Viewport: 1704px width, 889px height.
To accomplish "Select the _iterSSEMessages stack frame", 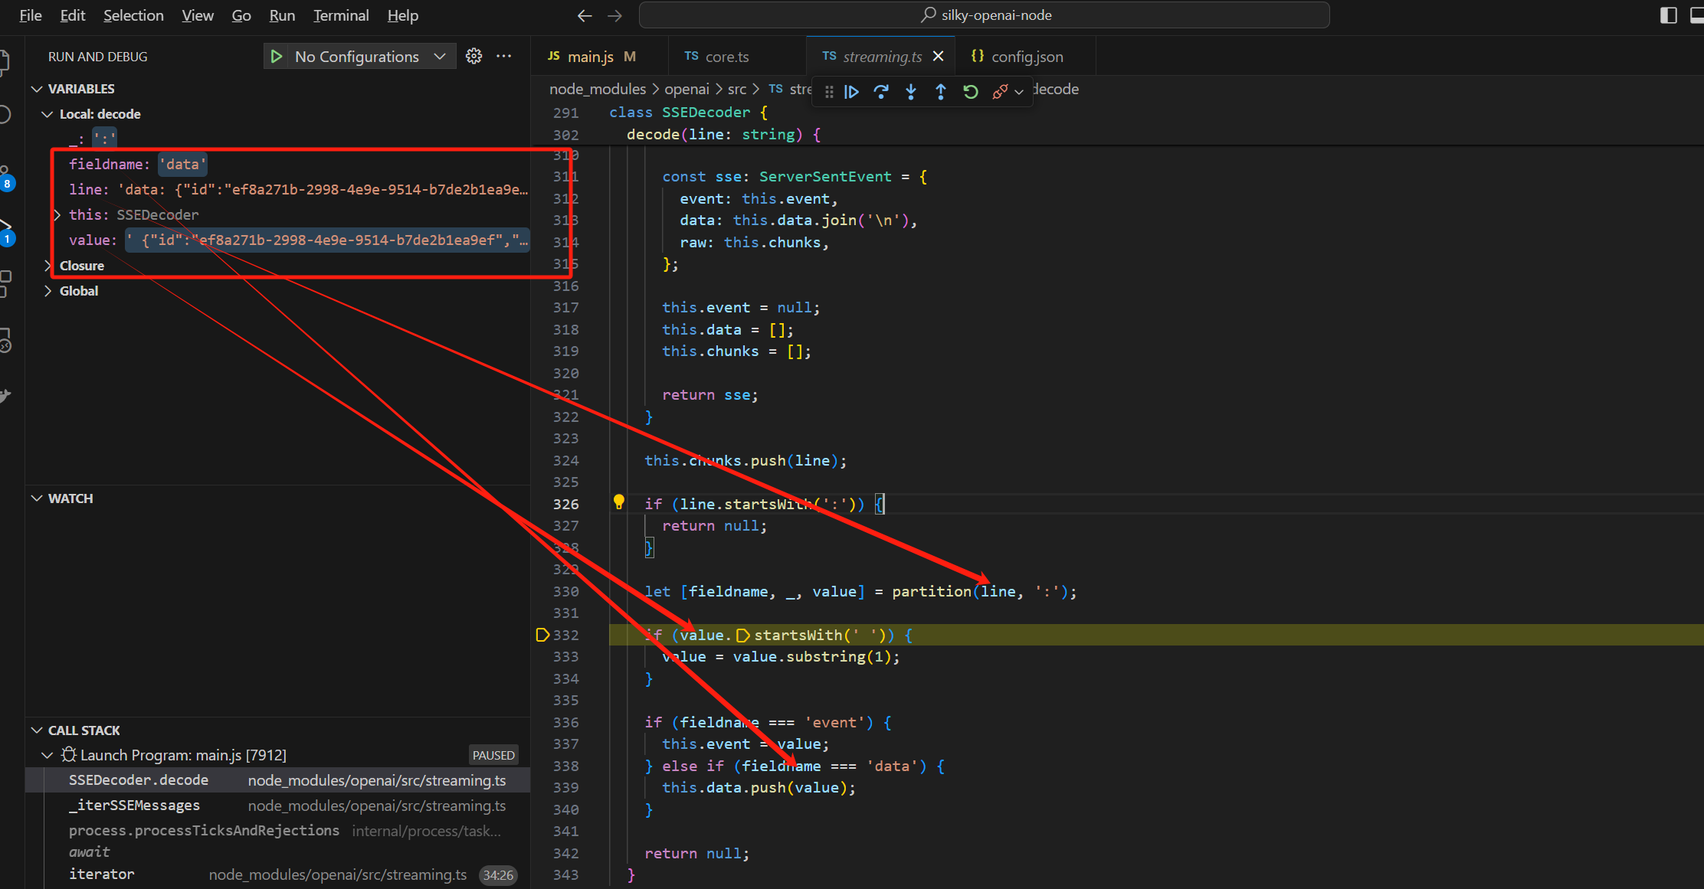I will coord(278,806).
